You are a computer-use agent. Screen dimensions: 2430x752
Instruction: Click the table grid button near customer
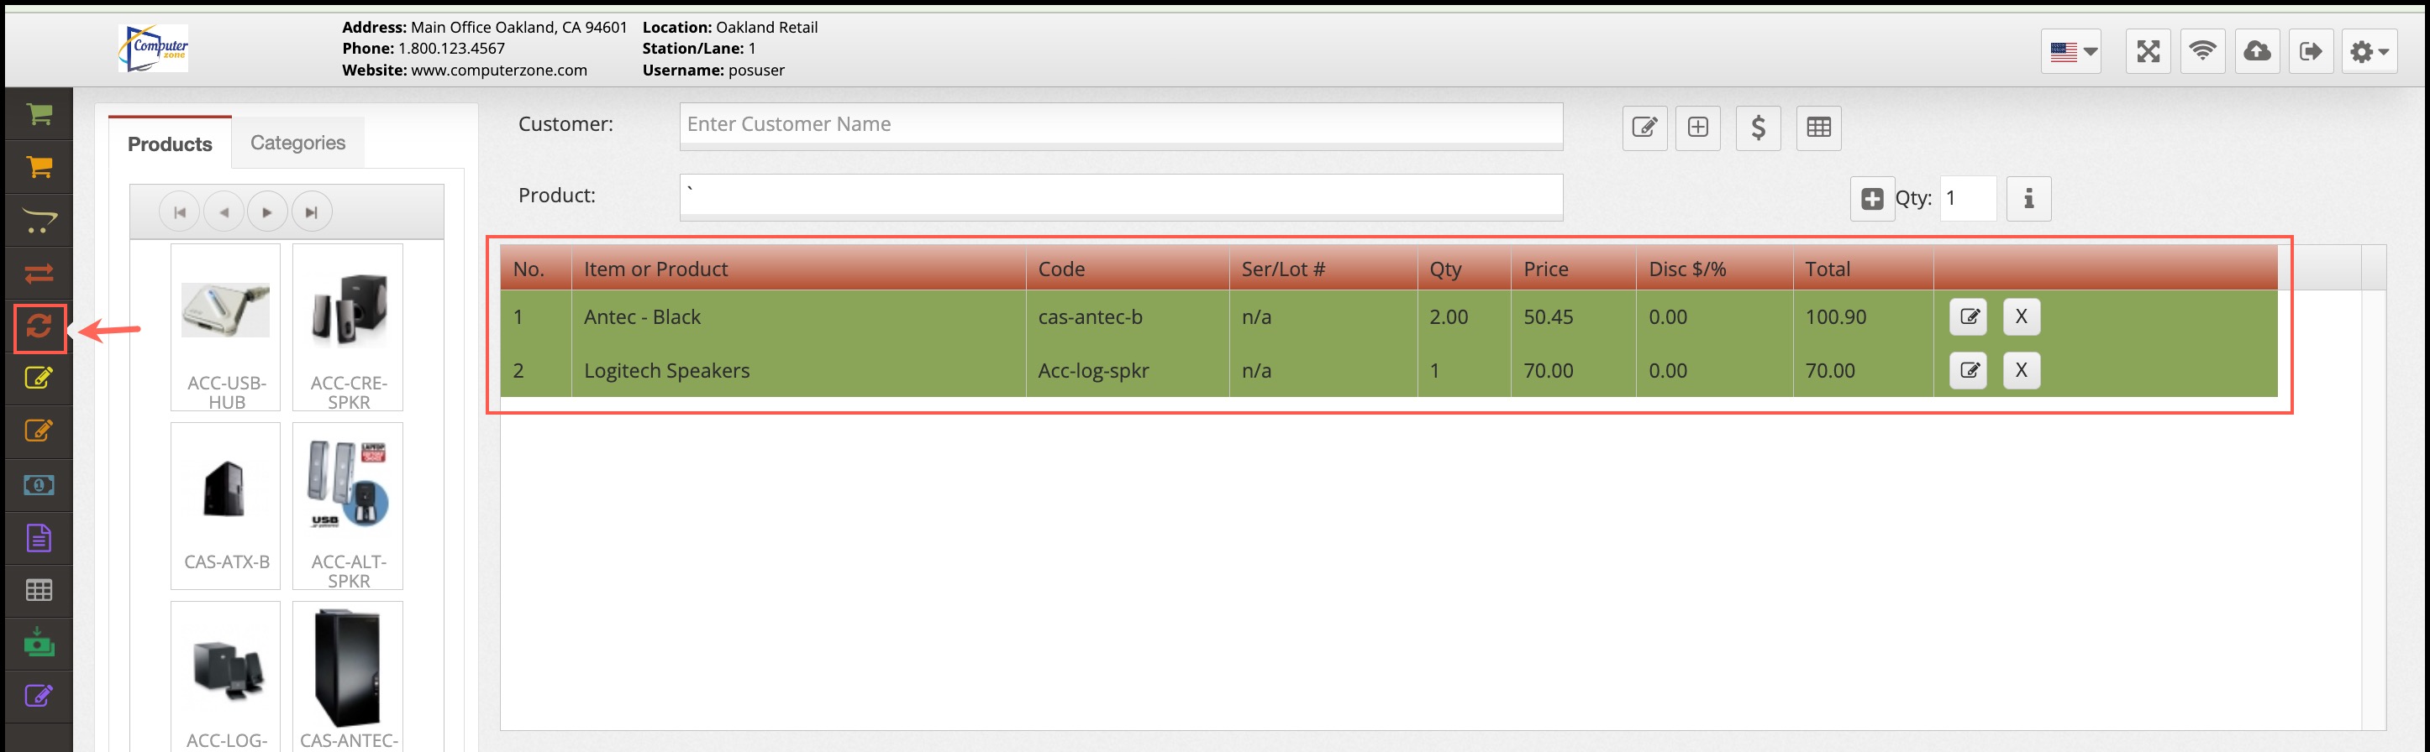(1819, 128)
